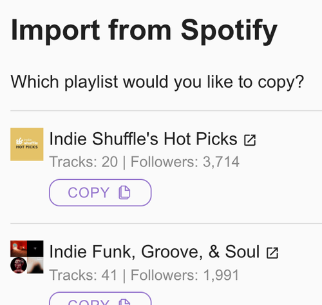Screen dimensions: 322x305
Task: Open the Indie Shuffle's Hot Picks title link
Action: [x=143, y=139]
